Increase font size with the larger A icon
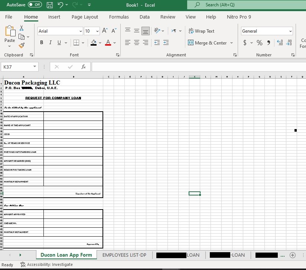This screenshot has width=306, height=270. click(105, 31)
